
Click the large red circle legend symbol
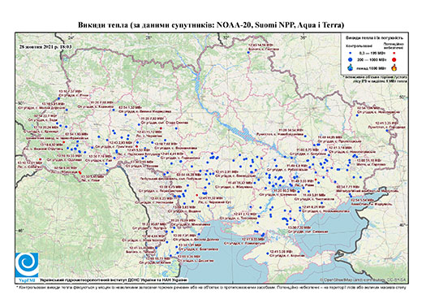394,59
